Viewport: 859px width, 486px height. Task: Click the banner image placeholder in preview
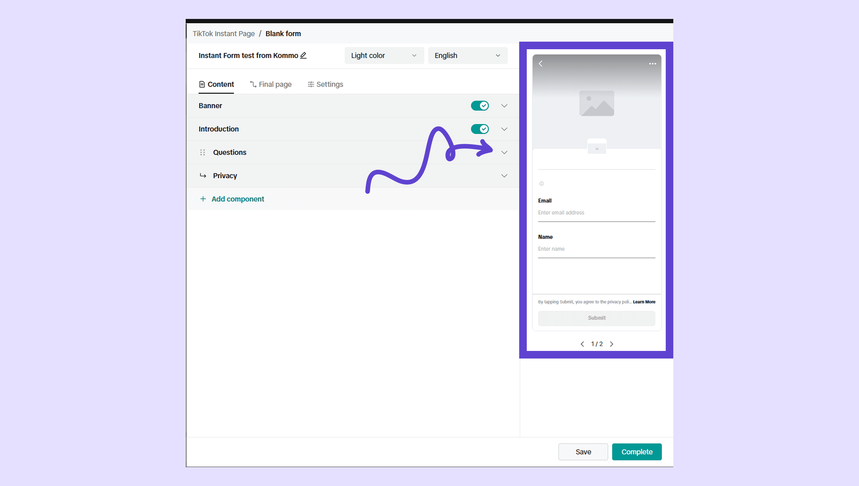point(597,104)
